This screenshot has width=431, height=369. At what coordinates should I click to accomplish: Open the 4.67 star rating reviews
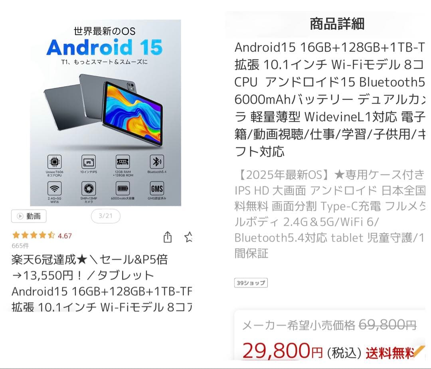(x=42, y=235)
